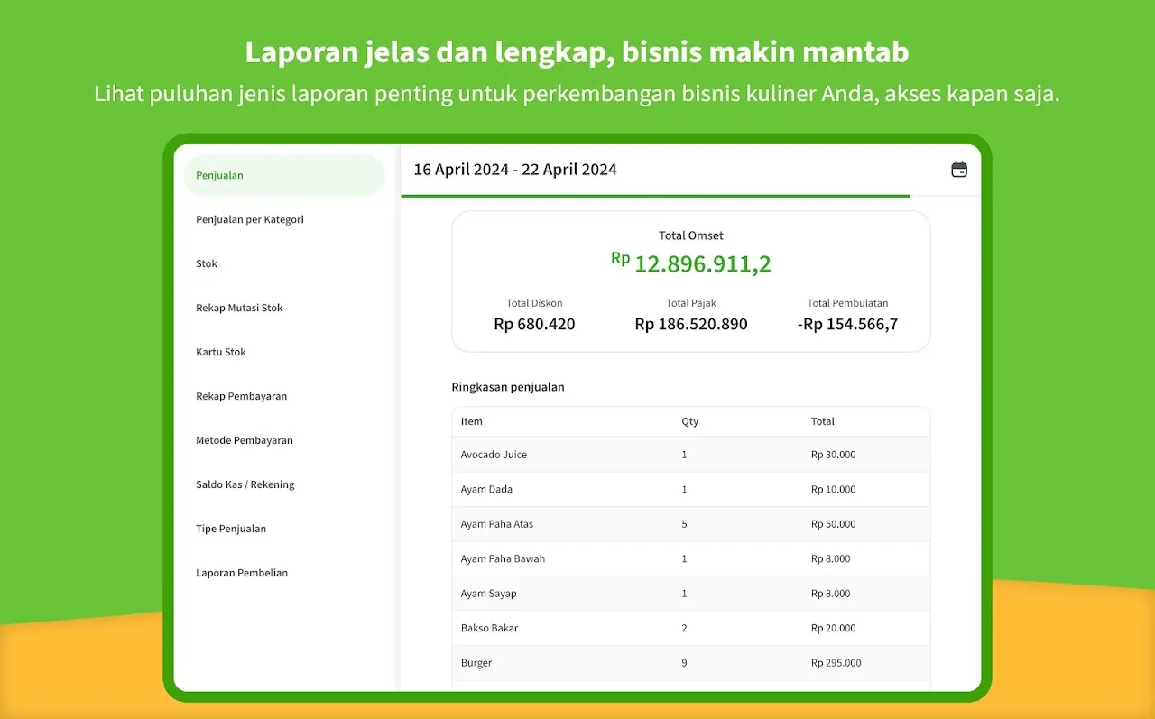Go to Tipe Penjualan report
This screenshot has height=719, width=1155.
pos(231,529)
